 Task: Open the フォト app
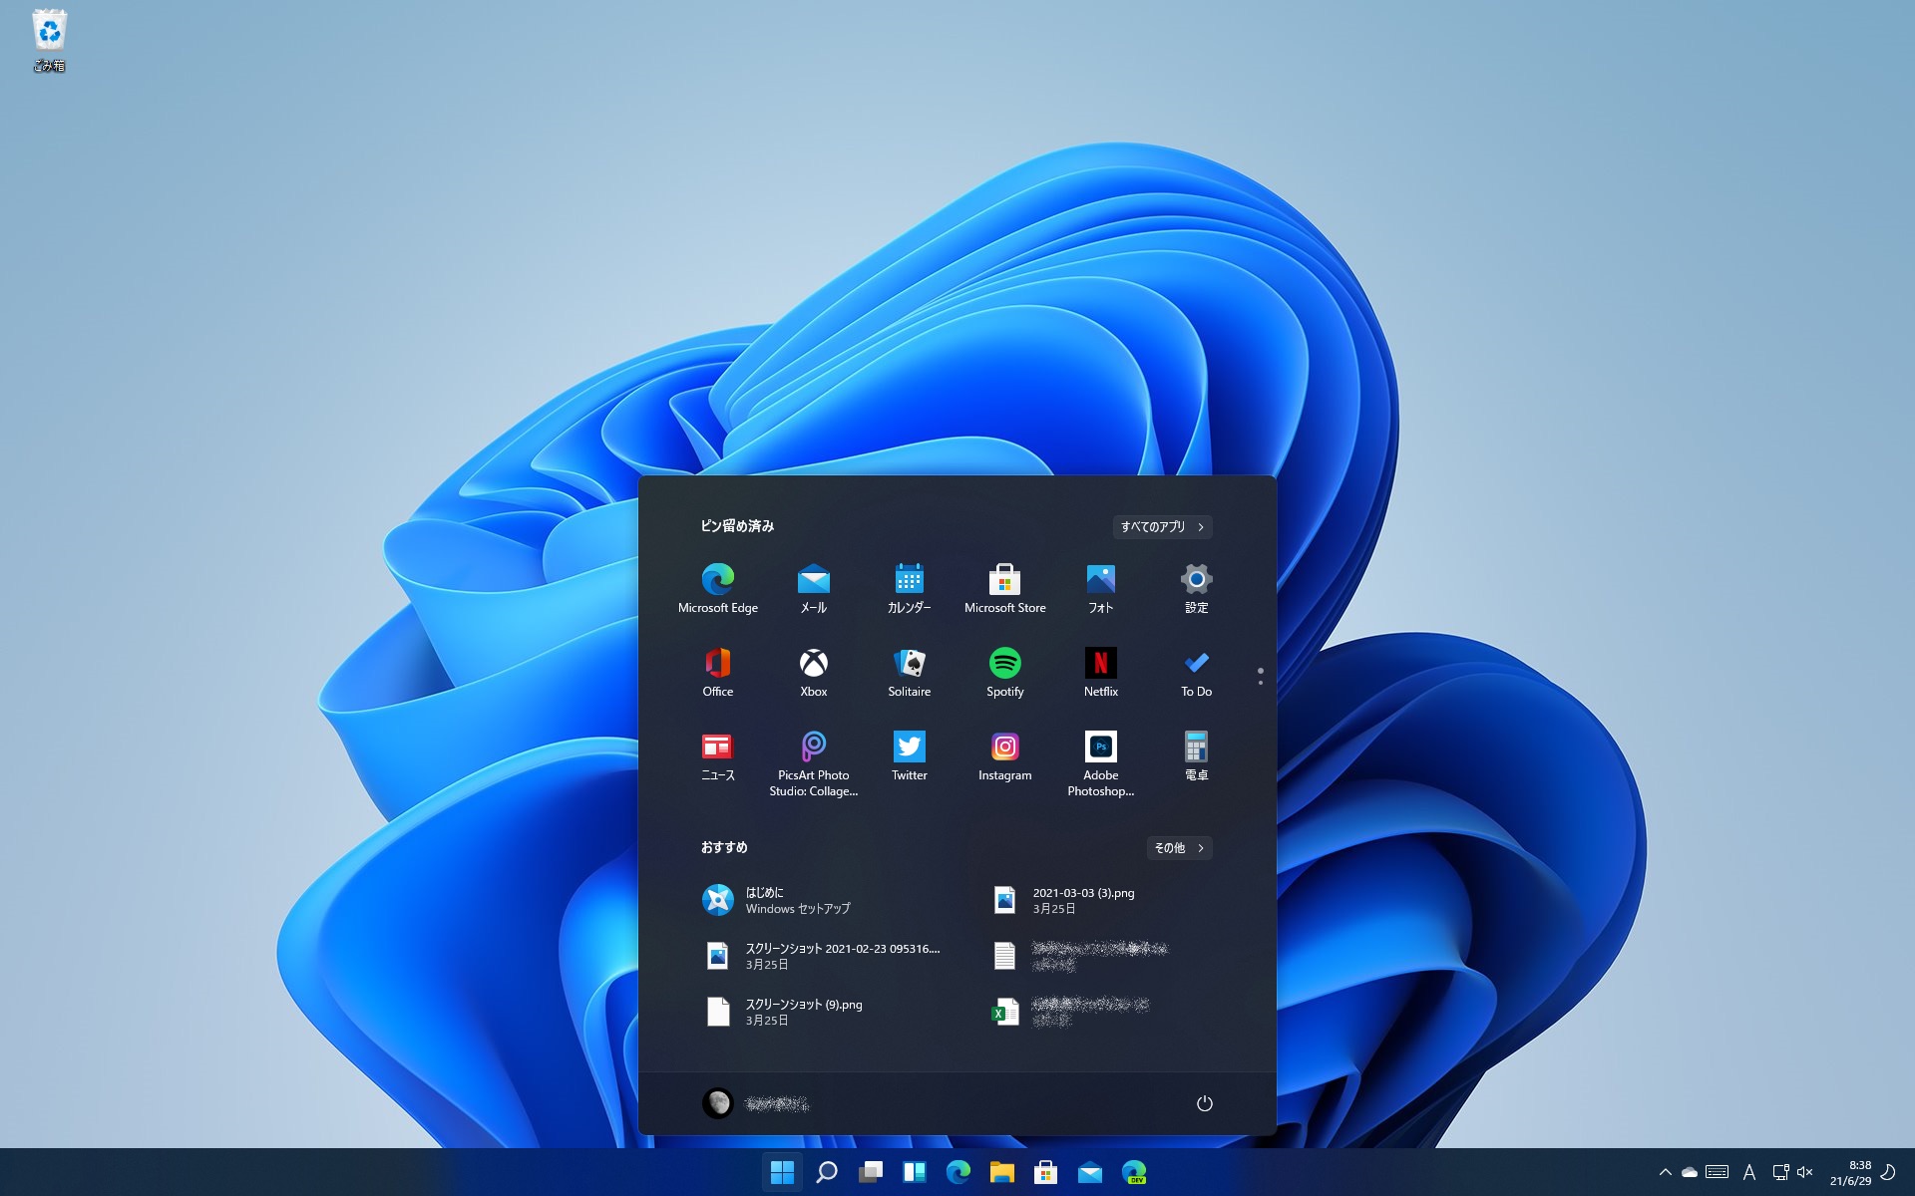point(1100,588)
